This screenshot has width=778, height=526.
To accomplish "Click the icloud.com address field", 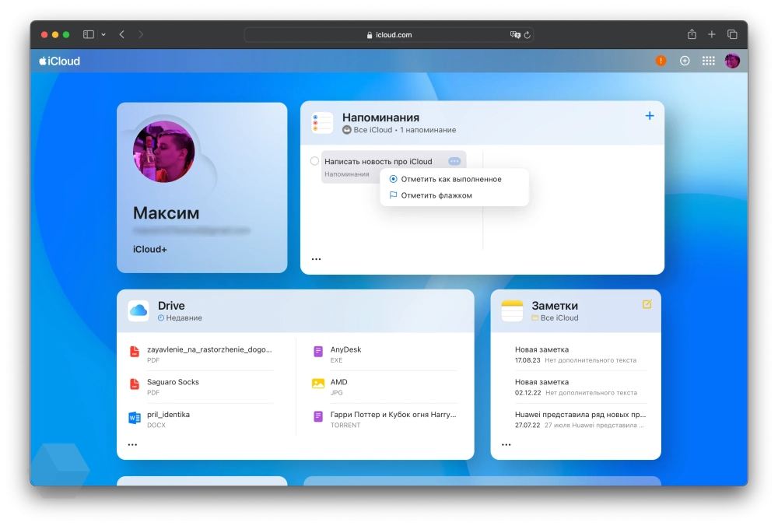I will pyautogui.click(x=389, y=35).
